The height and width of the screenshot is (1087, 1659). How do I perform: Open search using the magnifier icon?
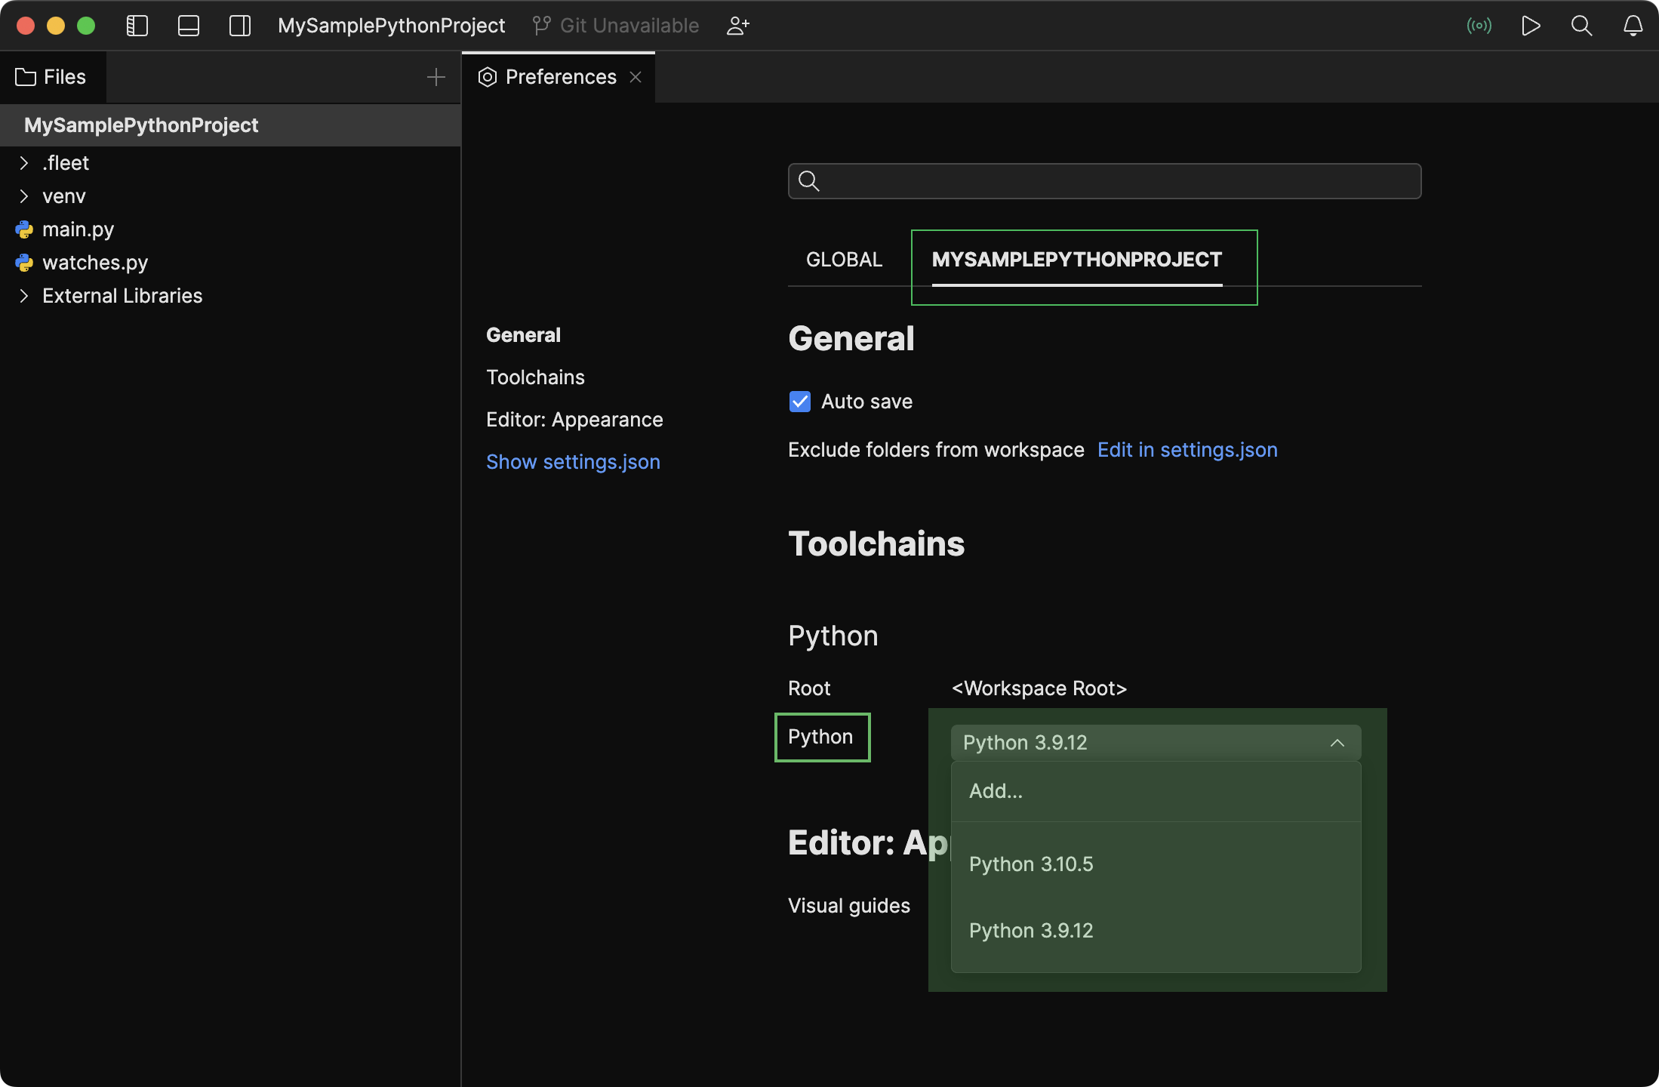1581,25
